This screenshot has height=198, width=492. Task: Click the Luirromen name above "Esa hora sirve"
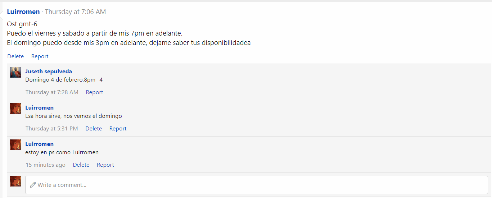point(40,108)
